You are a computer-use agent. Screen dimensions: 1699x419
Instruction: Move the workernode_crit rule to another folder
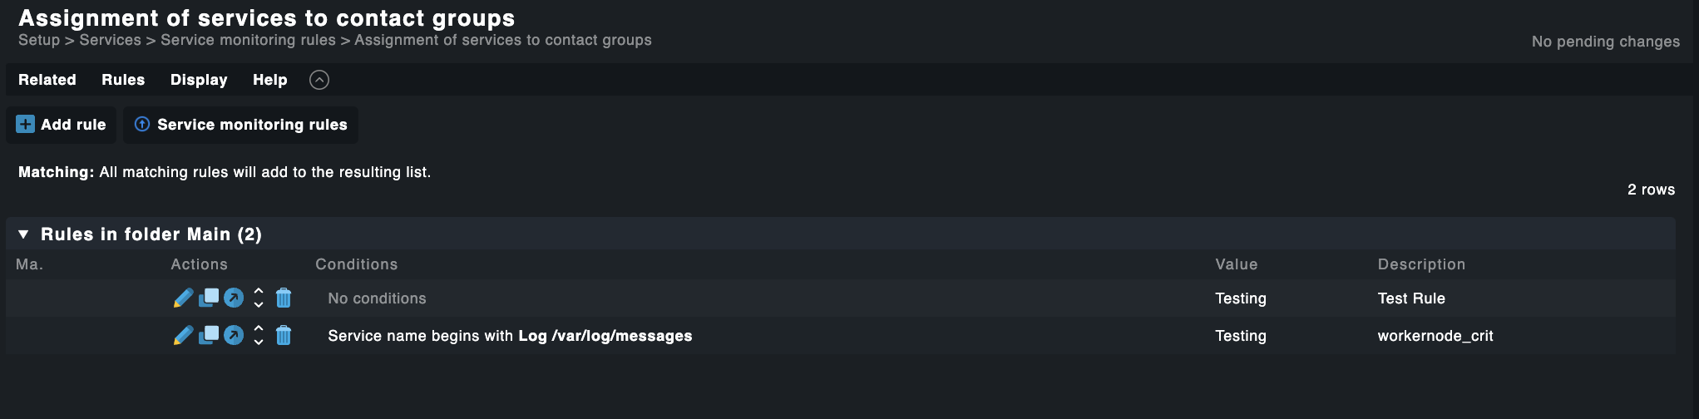(234, 335)
